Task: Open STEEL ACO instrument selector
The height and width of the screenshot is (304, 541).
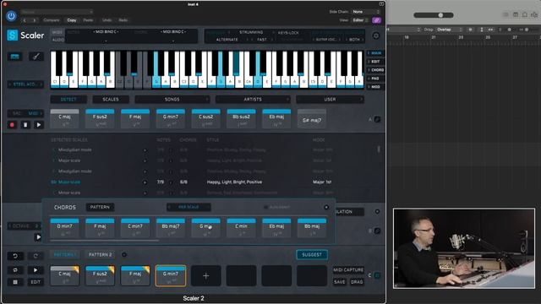Action: (x=25, y=84)
